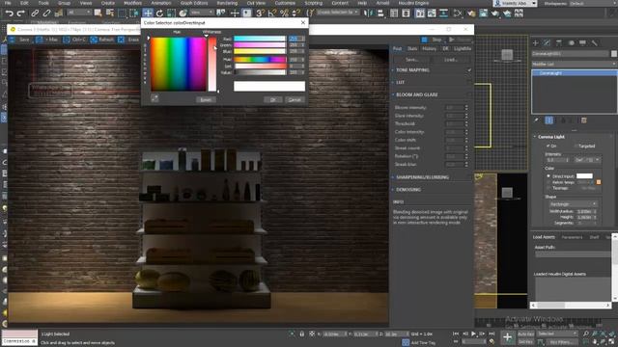Toggle the 3D Snaps icon
The width and height of the screenshot is (618, 347).
tap(260, 13)
